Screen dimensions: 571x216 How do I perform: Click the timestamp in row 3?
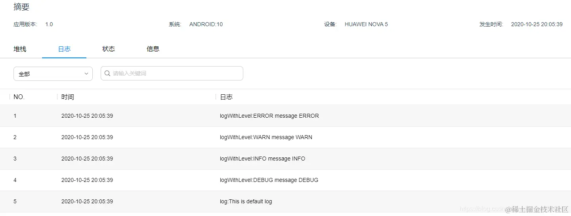[x=87, y=159]
